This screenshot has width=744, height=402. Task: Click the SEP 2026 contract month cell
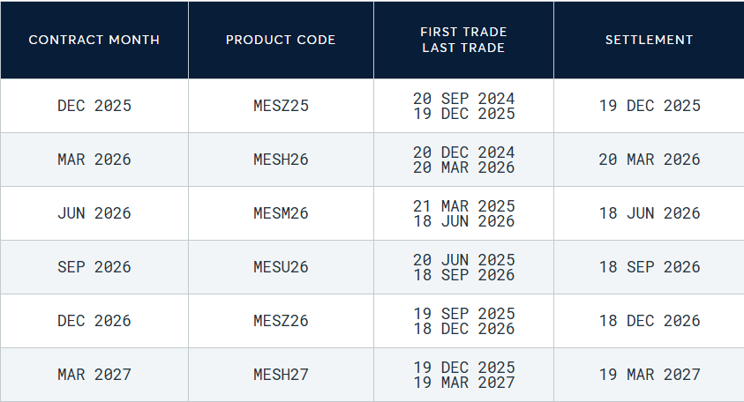(94, 267)
